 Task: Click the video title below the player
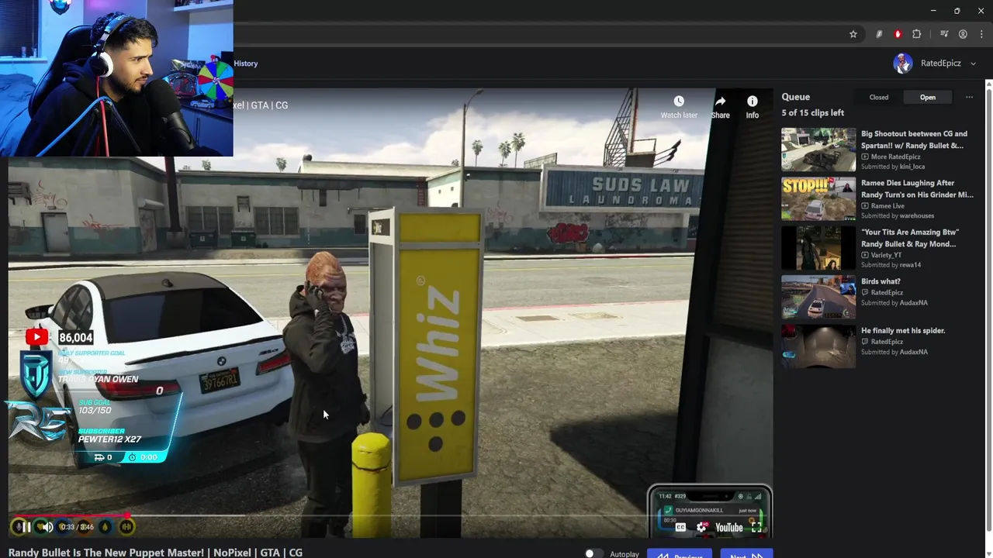(155, 553)
